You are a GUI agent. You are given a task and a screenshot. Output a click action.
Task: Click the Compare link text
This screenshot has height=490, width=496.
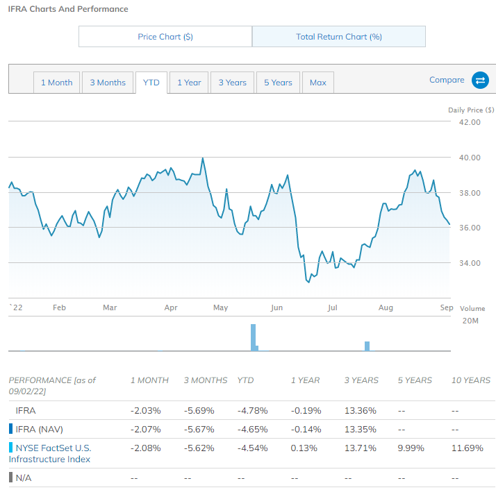(x=447, y=80)
